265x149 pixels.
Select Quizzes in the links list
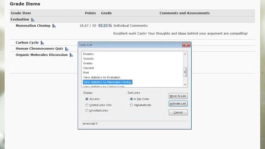(x=88, y=59)
